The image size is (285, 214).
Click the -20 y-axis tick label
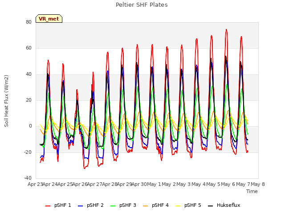point(28,152)
